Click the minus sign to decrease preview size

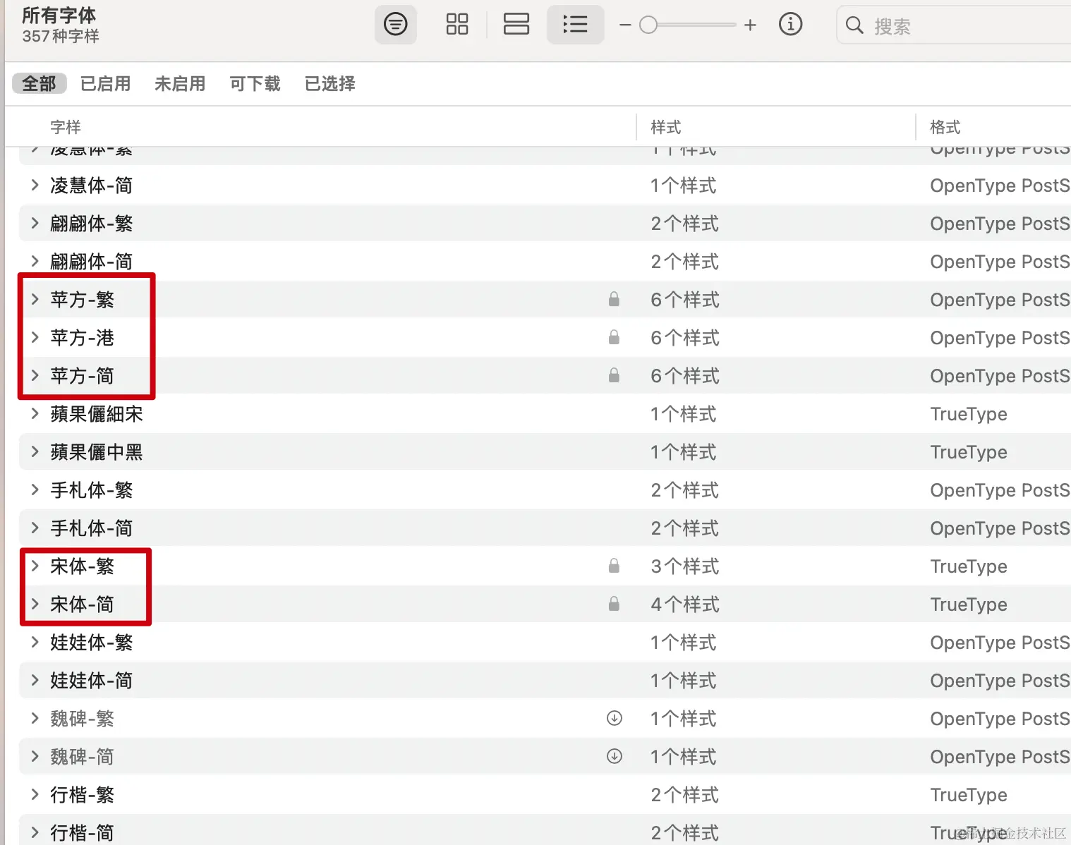tap(625, 25)
